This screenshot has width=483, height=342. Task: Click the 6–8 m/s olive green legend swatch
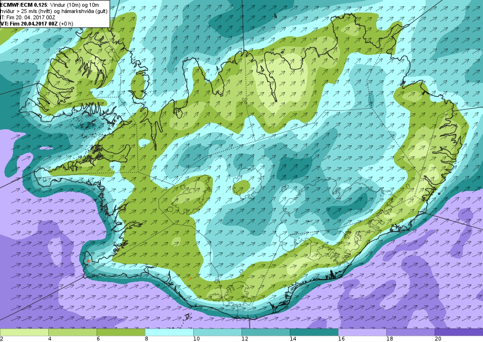[121, 332]
